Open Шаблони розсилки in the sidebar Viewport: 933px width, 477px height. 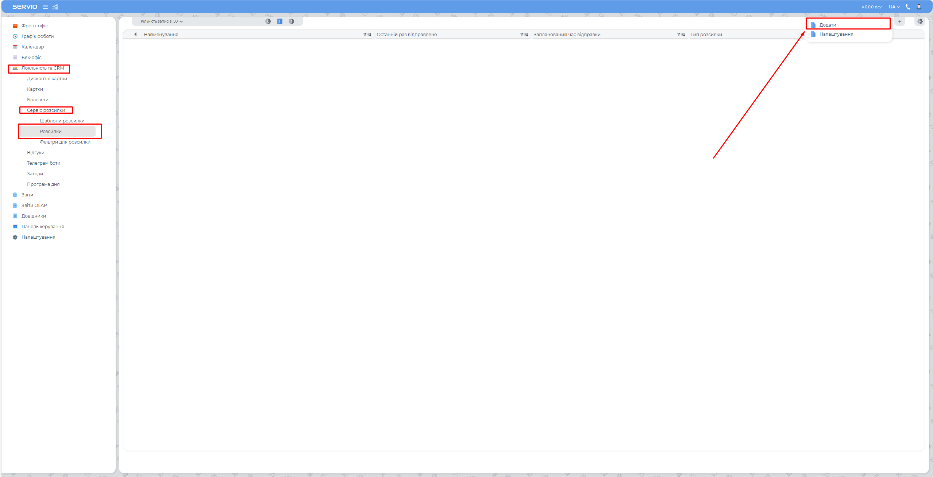[x=62, y=121]
